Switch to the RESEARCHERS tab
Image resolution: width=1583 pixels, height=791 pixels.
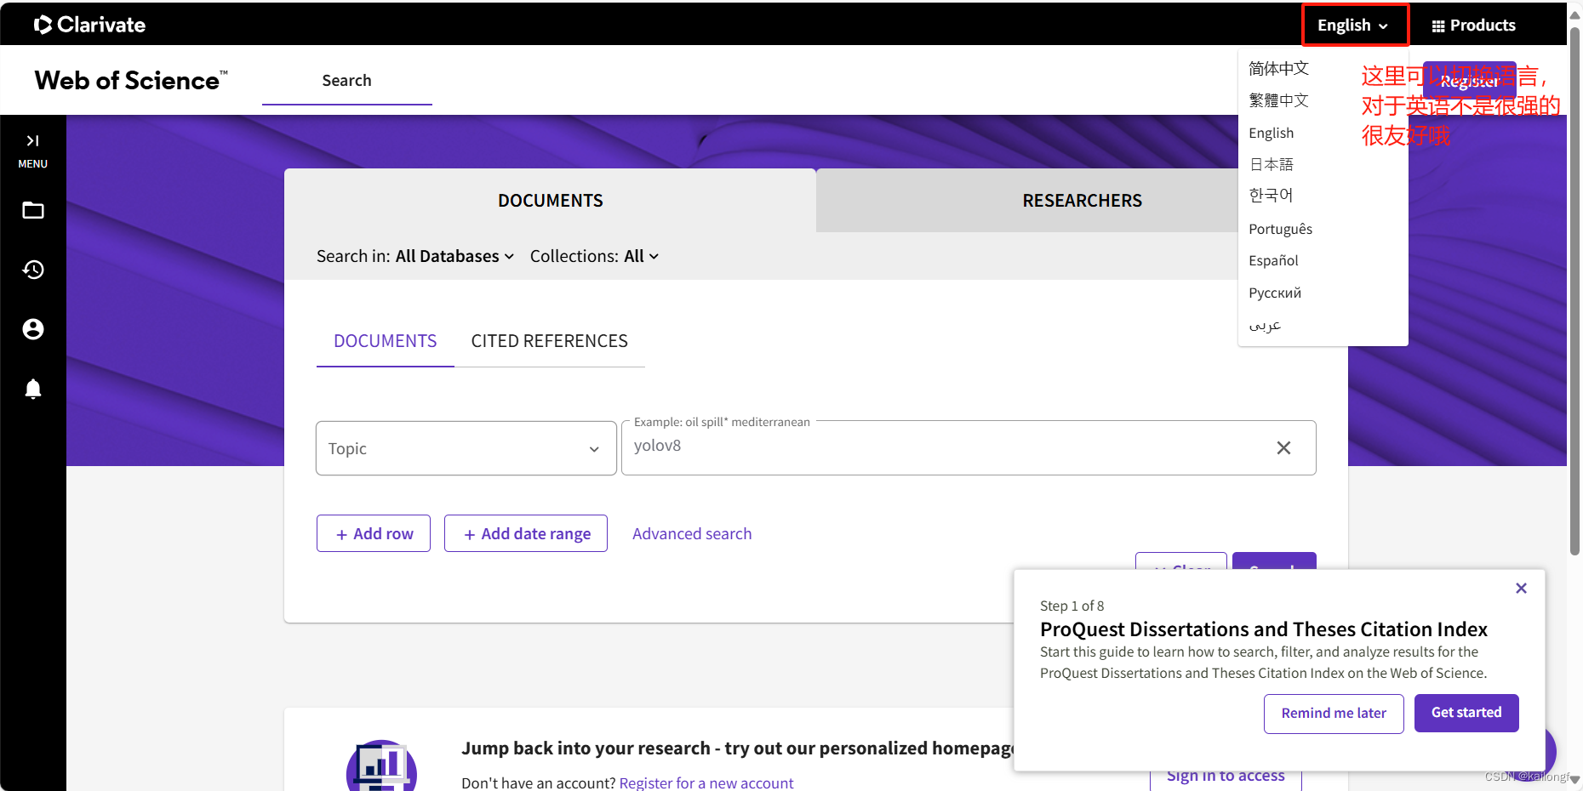coord(1082,201)
